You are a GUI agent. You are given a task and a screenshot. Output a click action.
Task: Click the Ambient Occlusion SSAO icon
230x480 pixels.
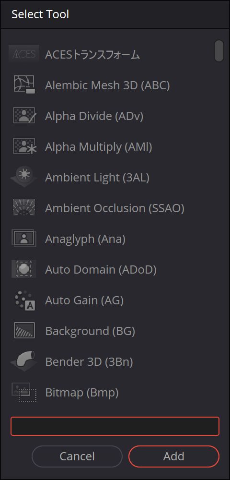[24, 207]
